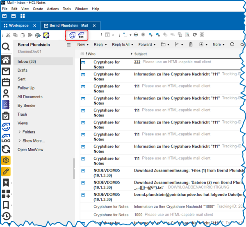
Task: Open the search magnifier in the sidebar
Action: tap(6, 47)
